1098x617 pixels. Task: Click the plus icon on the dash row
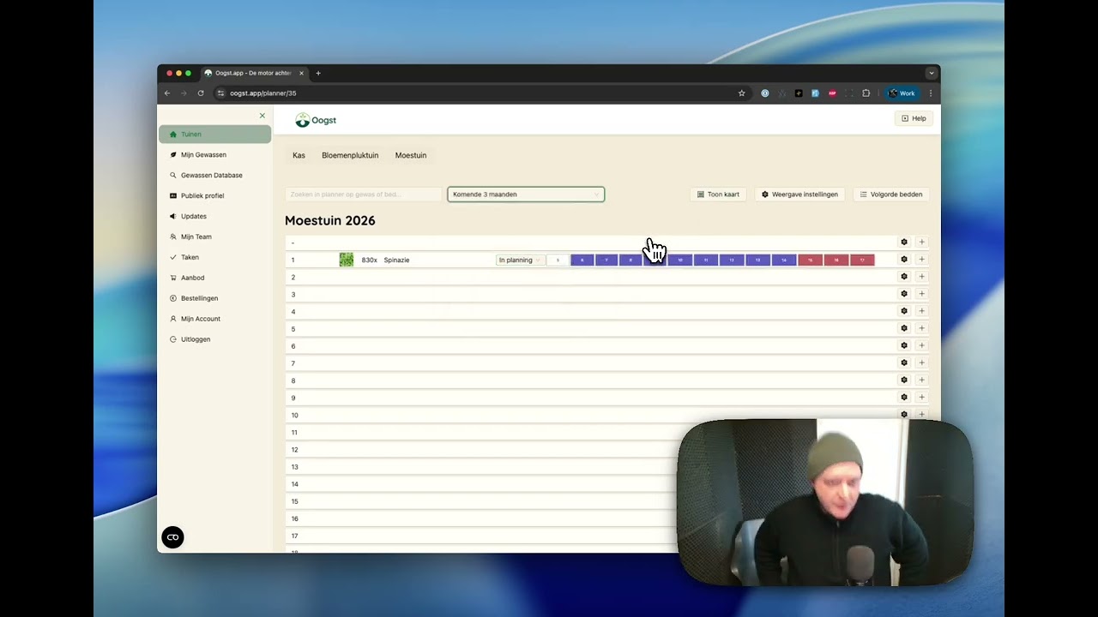pyautogui.click(x=921, y=243)
